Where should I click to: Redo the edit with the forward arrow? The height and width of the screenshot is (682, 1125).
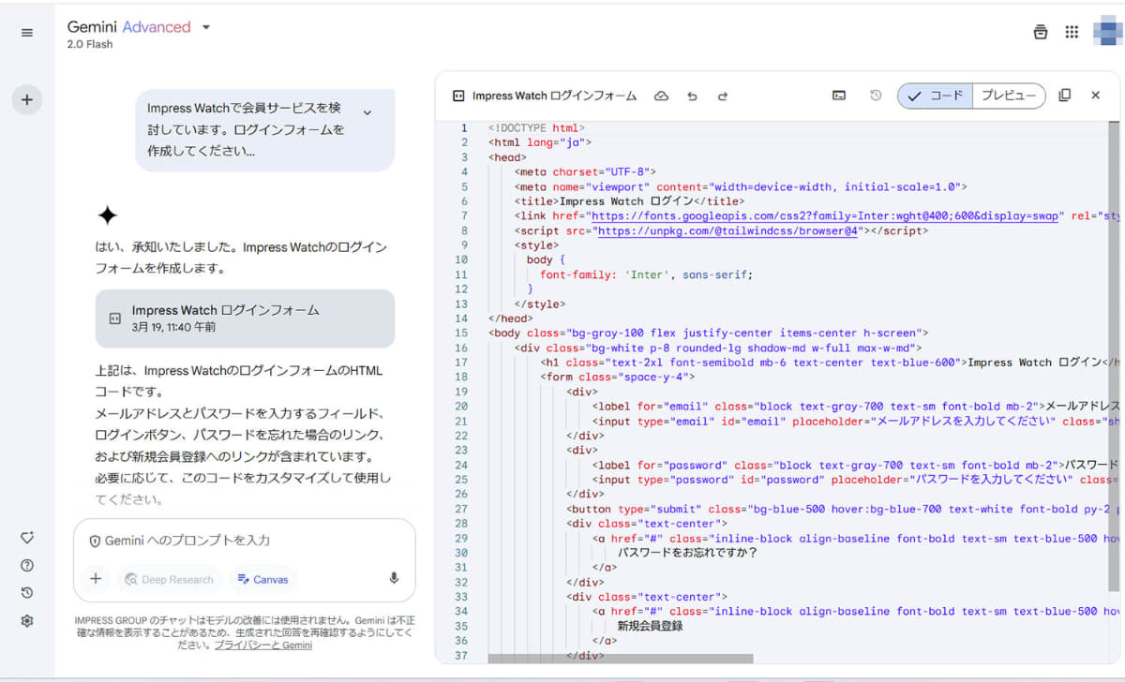pyautogui.click(x=720, y=96)
